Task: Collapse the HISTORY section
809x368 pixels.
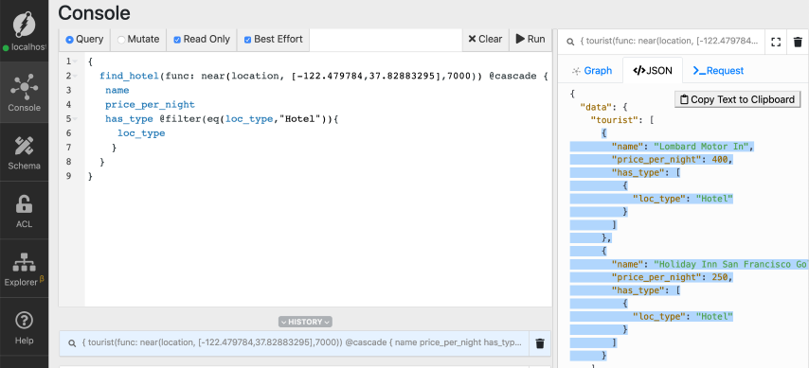Action: [x=305, y=322]
